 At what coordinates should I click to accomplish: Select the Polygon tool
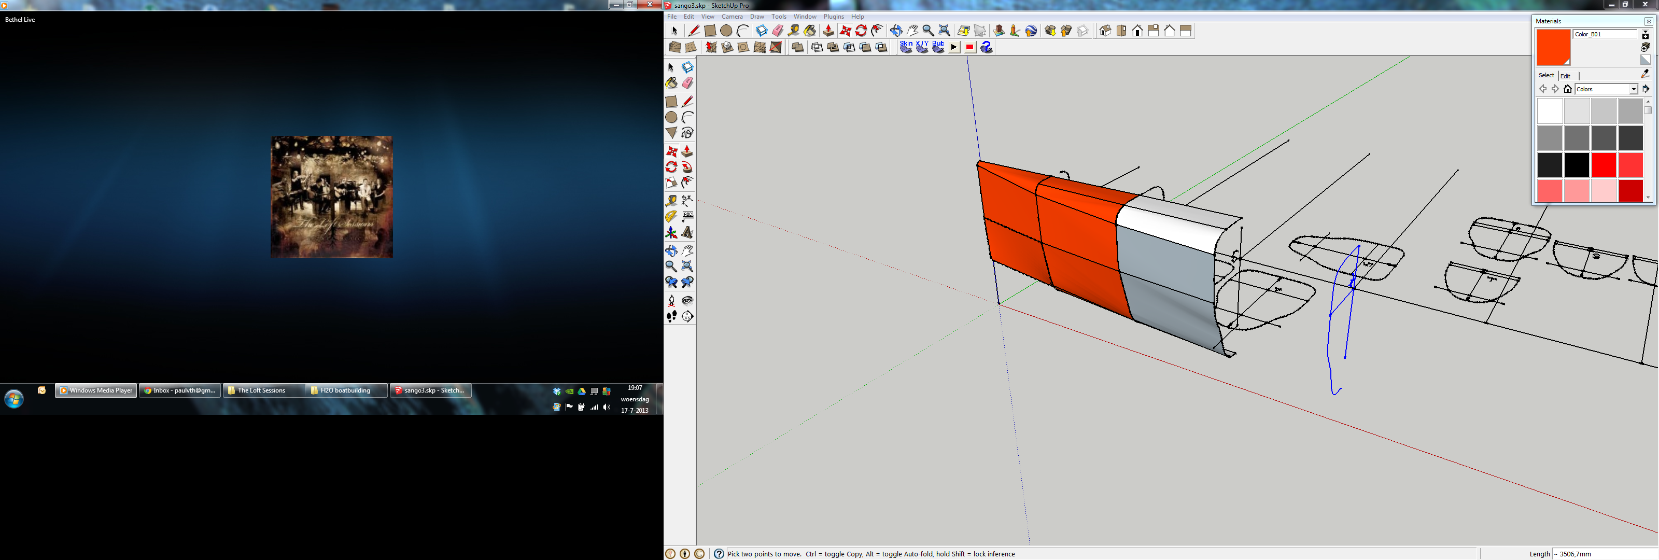671,133
